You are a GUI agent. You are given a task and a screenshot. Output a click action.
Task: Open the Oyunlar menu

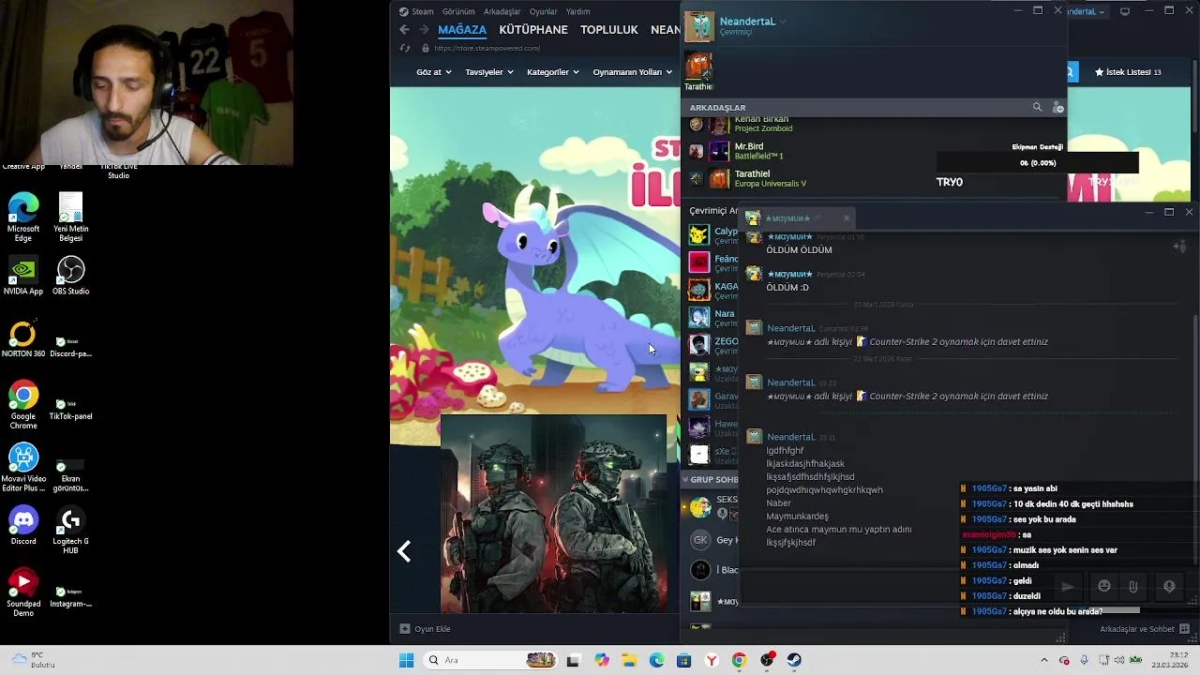(x=543, y=11)
